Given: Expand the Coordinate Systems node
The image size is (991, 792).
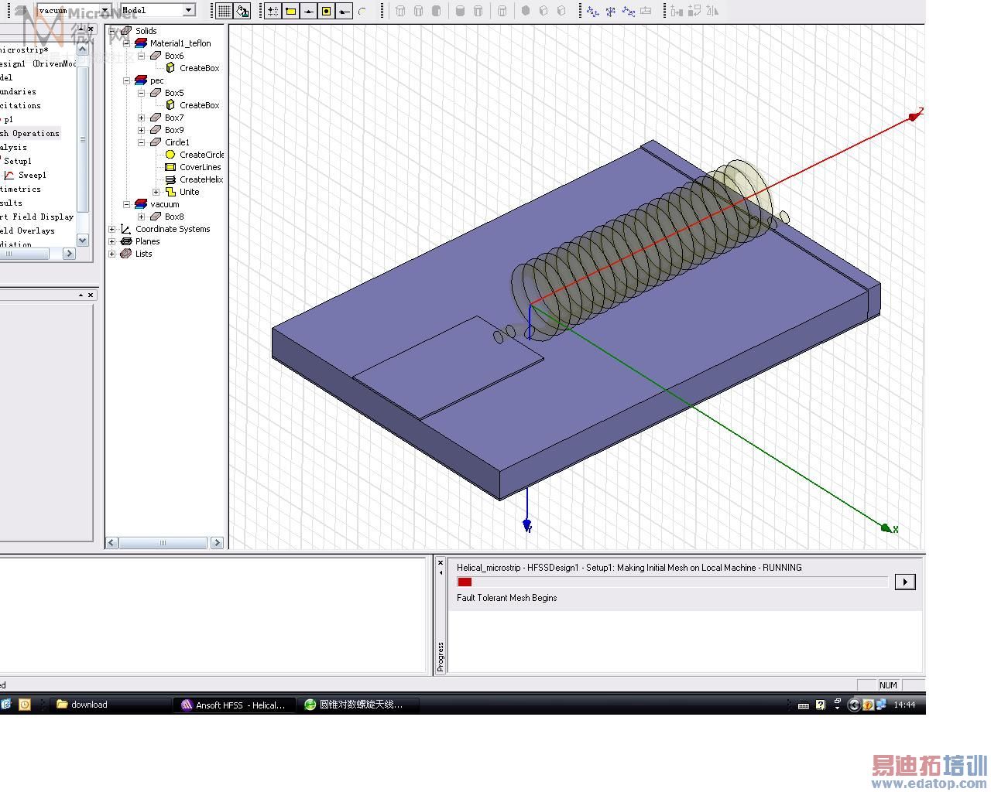Looking at the screenshot, I should pyautogui.click(x=112, y=229).
